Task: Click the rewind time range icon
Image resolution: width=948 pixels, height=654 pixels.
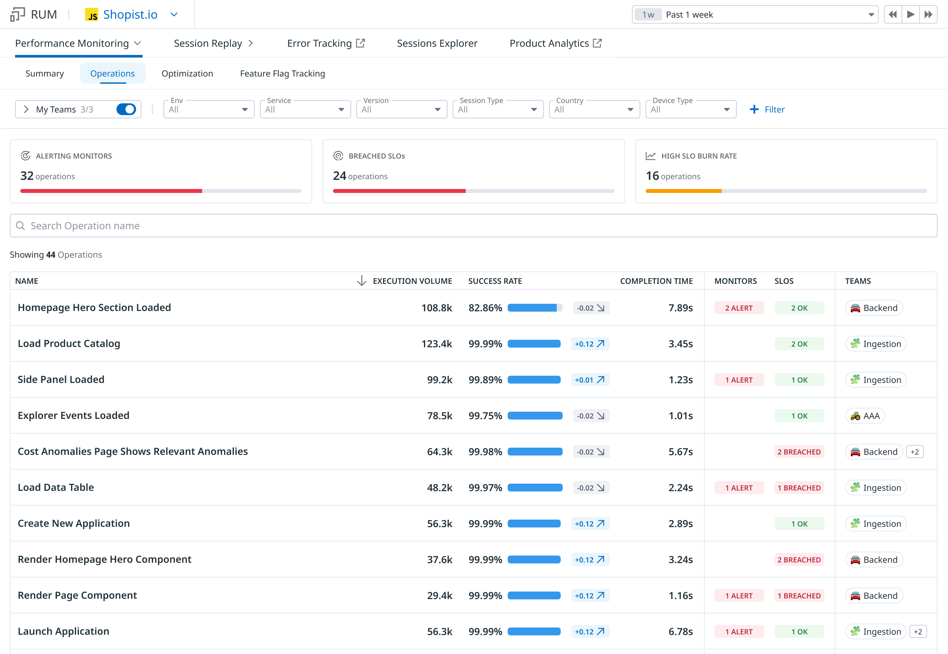Action: tap(892, 15)
